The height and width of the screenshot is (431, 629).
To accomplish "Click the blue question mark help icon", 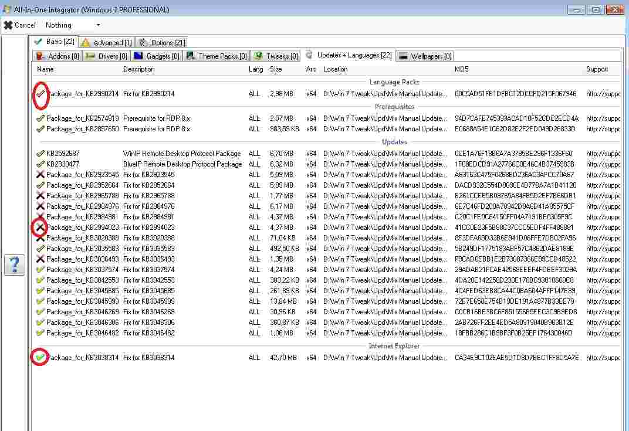I will (x=15, y=264).
